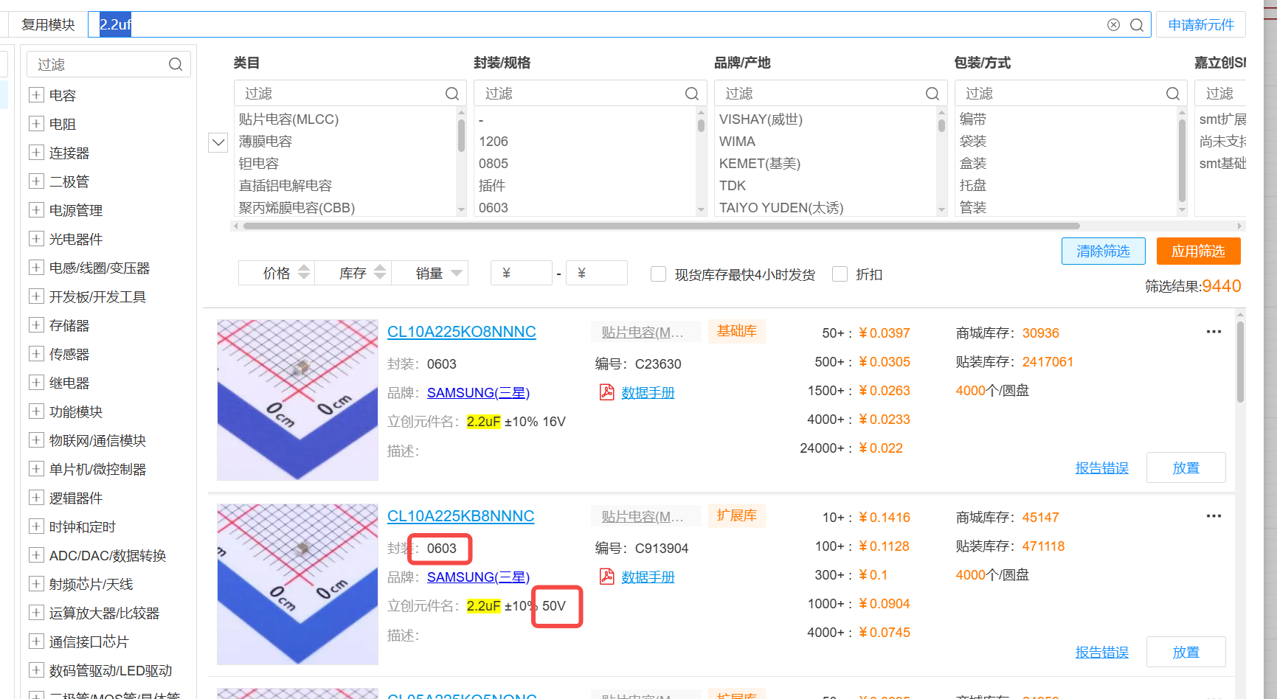
Task: Expand the 电容 category
Action: (x=36, y=94)
